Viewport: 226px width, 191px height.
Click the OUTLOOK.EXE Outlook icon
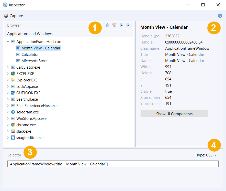tap(13, 93)
